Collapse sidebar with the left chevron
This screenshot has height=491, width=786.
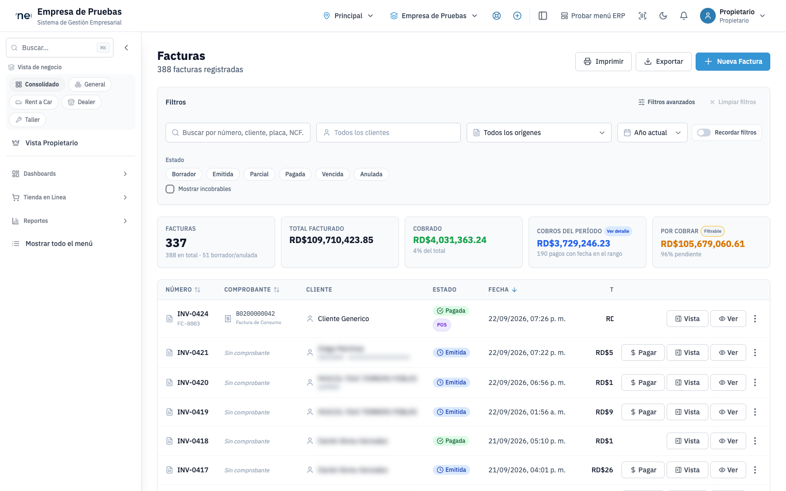126,48
